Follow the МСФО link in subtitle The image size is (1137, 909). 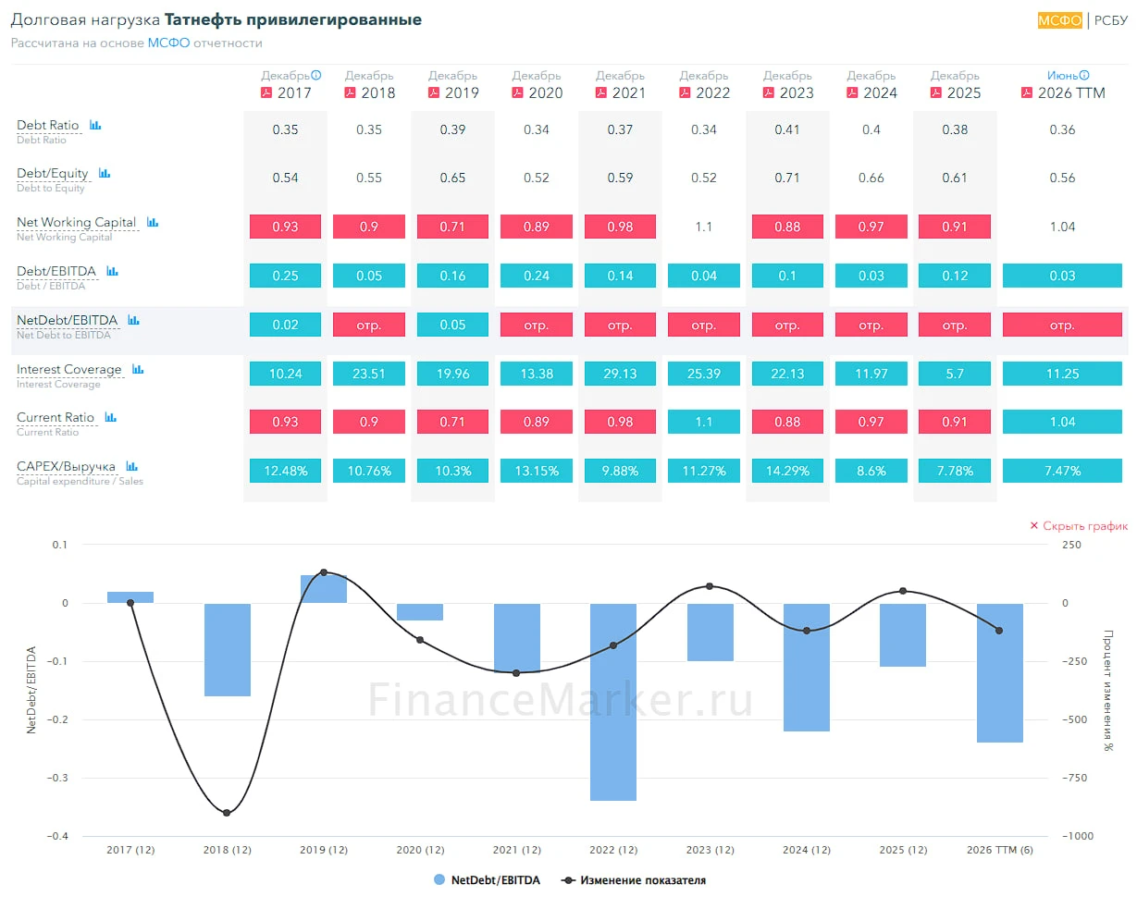pos(168,43)
